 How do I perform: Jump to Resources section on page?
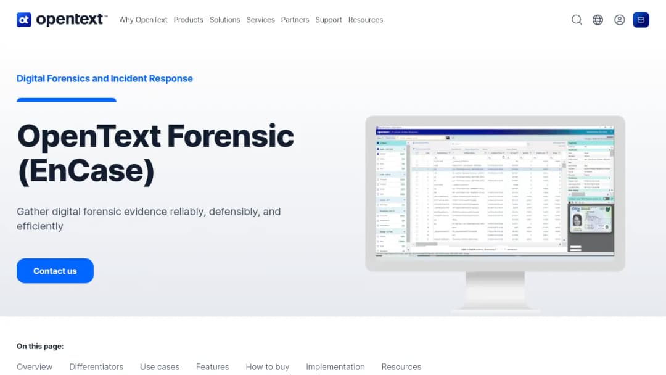(x=401, y=366)
